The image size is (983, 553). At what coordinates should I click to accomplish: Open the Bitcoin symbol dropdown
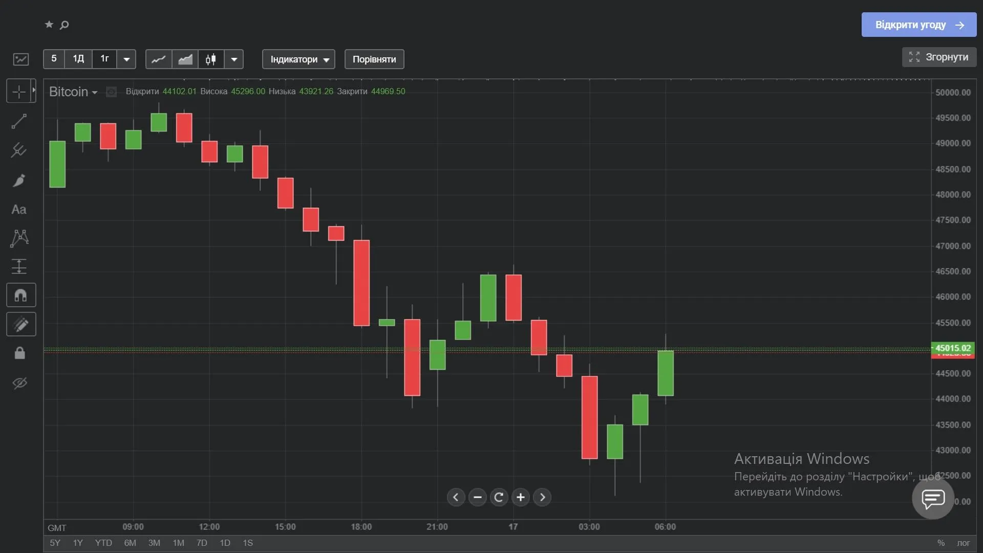(x=73, y=92)
